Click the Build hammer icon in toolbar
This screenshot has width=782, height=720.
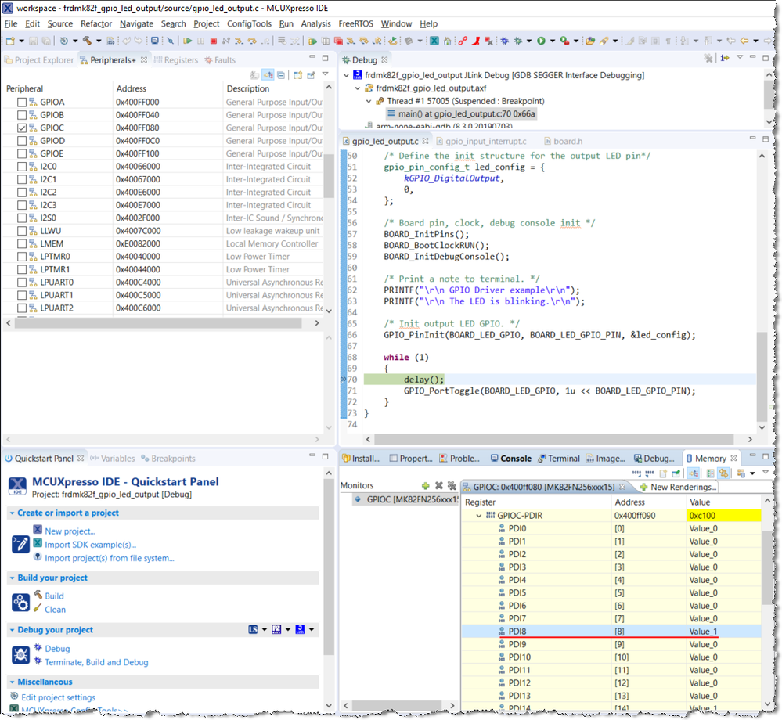[x=86, y=39]
